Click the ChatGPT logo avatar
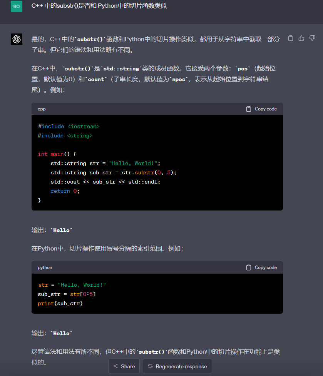This screenshot has width=323, height=376. click(x=17, y=39)
